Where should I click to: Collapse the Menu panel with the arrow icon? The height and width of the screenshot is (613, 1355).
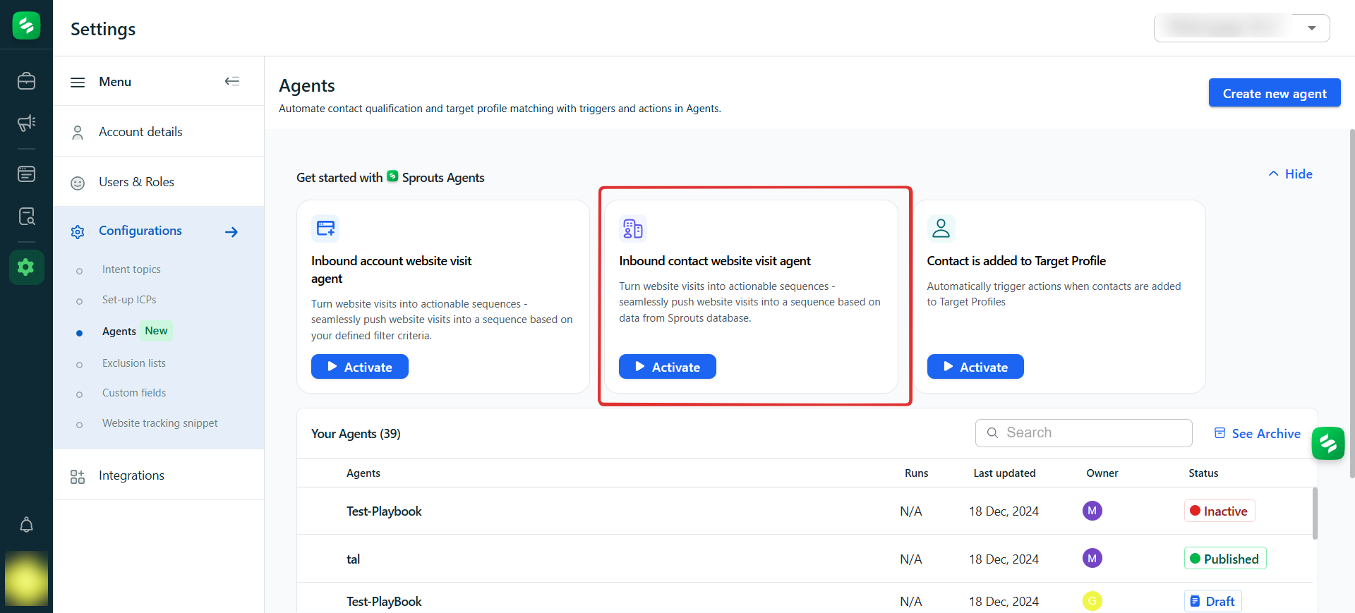[231, 81]
